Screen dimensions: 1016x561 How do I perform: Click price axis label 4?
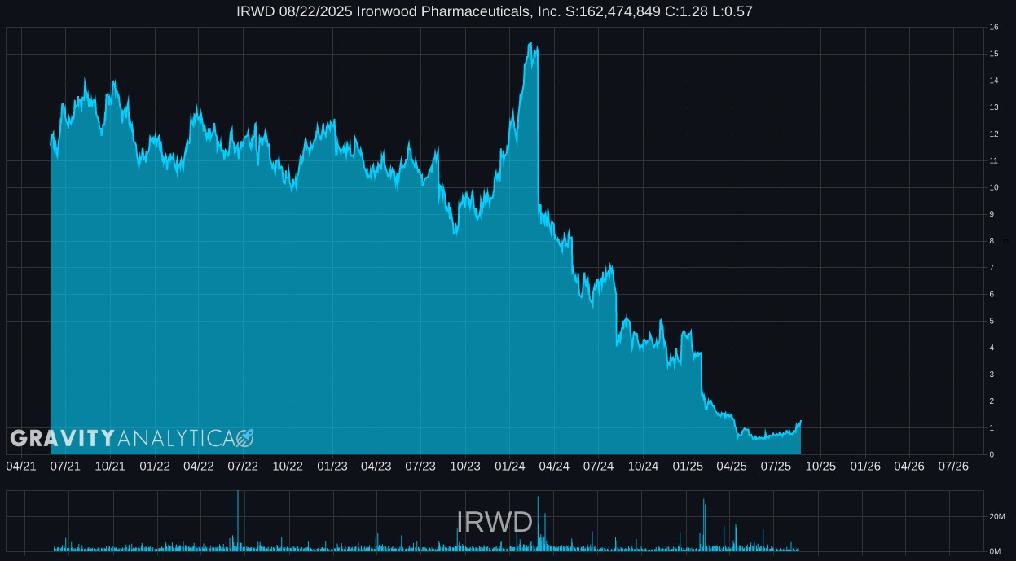click(992, 348)
